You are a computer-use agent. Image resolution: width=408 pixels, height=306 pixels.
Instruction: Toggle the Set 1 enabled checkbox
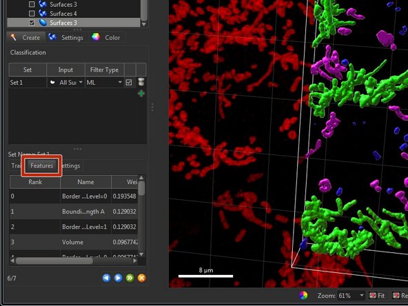click(129, 83)
